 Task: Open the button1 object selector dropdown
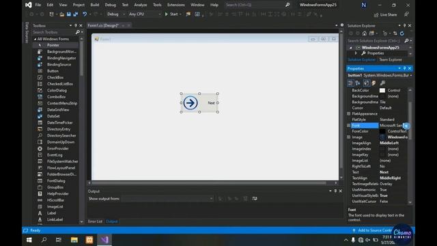tap(411, 75)
